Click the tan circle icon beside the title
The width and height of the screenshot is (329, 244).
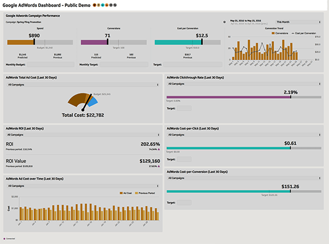(x=98, y=5)
